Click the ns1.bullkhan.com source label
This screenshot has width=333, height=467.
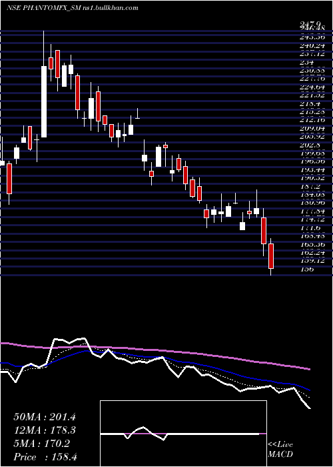pos(110,8)
